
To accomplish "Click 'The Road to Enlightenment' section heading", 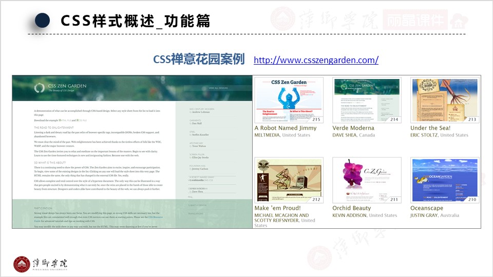I will (x=54, y=128).
